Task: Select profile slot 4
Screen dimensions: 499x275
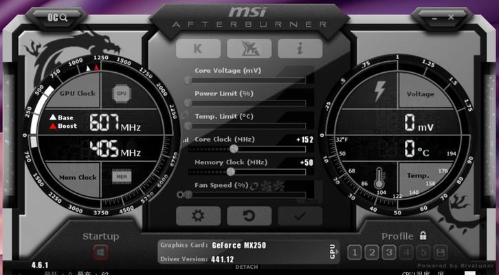Action: (406, 253)
